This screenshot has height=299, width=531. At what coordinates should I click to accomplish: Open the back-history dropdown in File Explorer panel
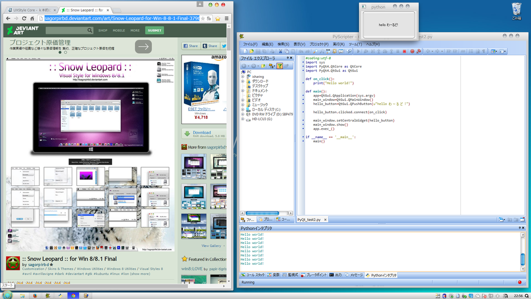248,66
